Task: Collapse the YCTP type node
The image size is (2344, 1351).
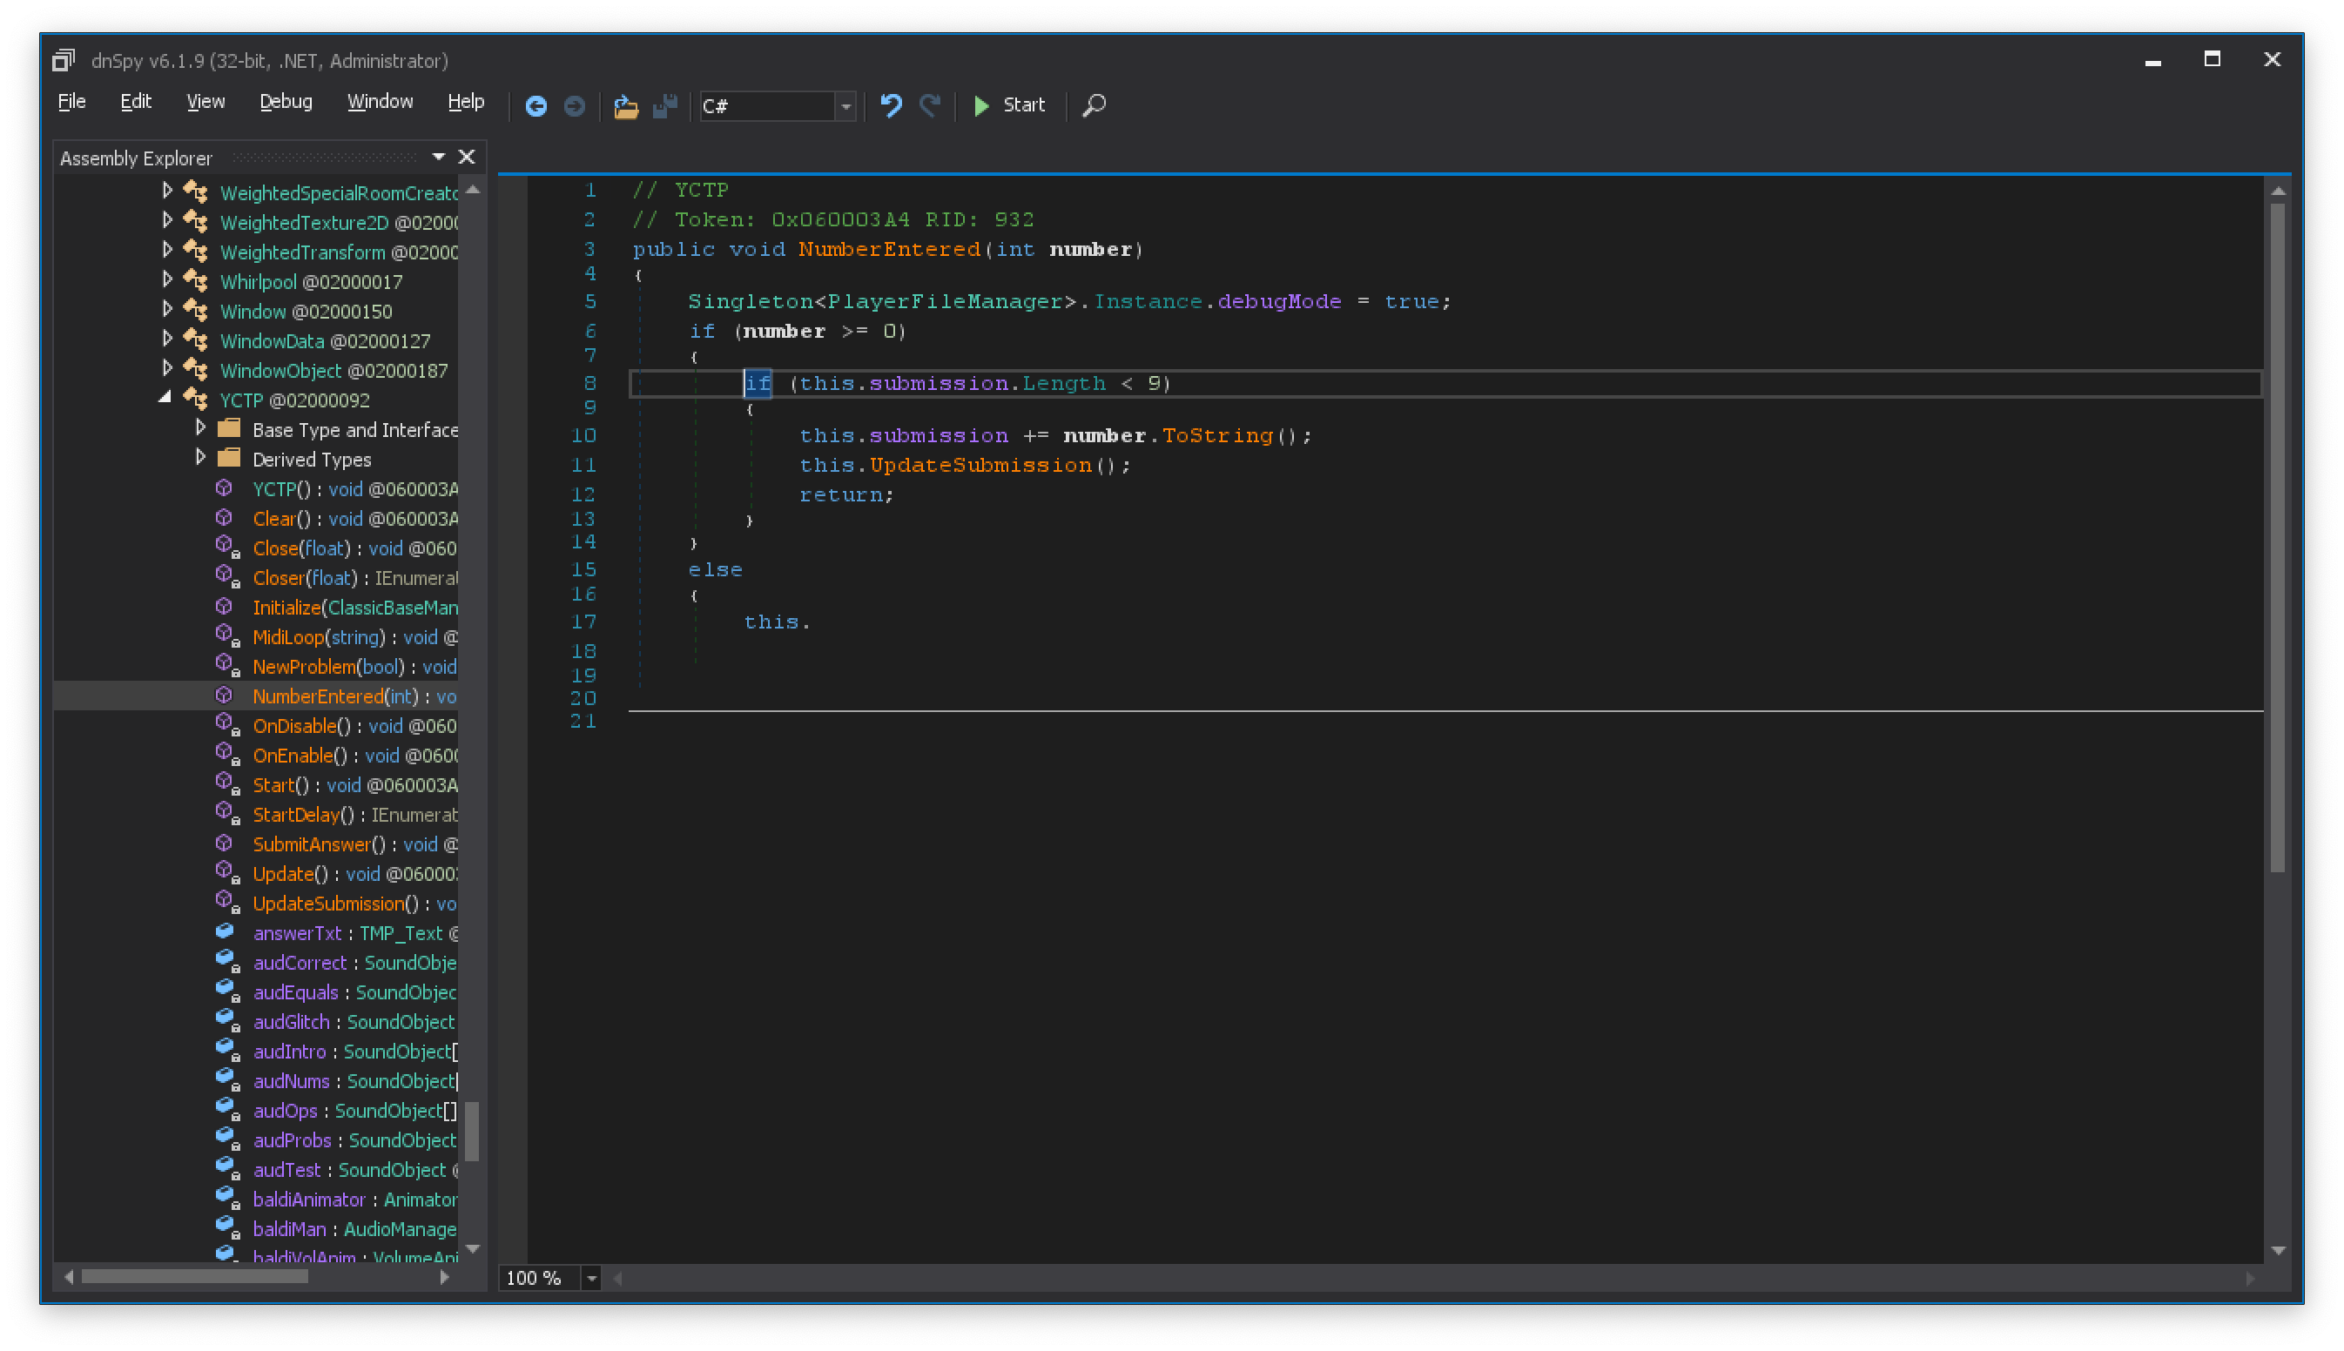Action: coord(165,397)
